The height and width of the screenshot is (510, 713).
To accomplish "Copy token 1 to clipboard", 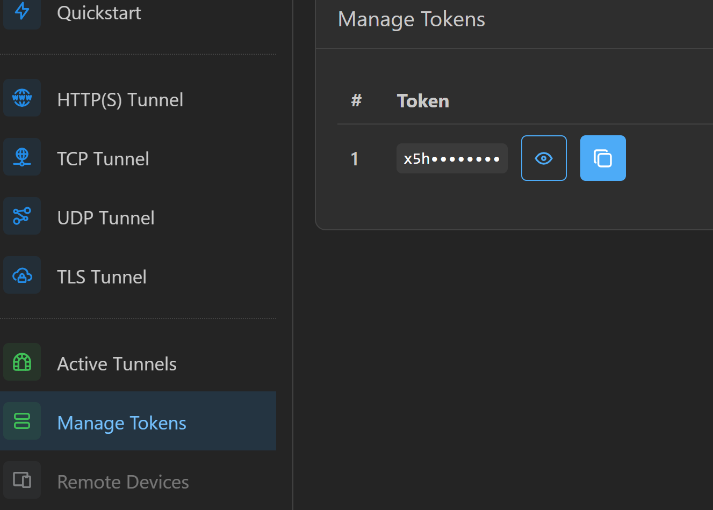I will pos(603,158).
